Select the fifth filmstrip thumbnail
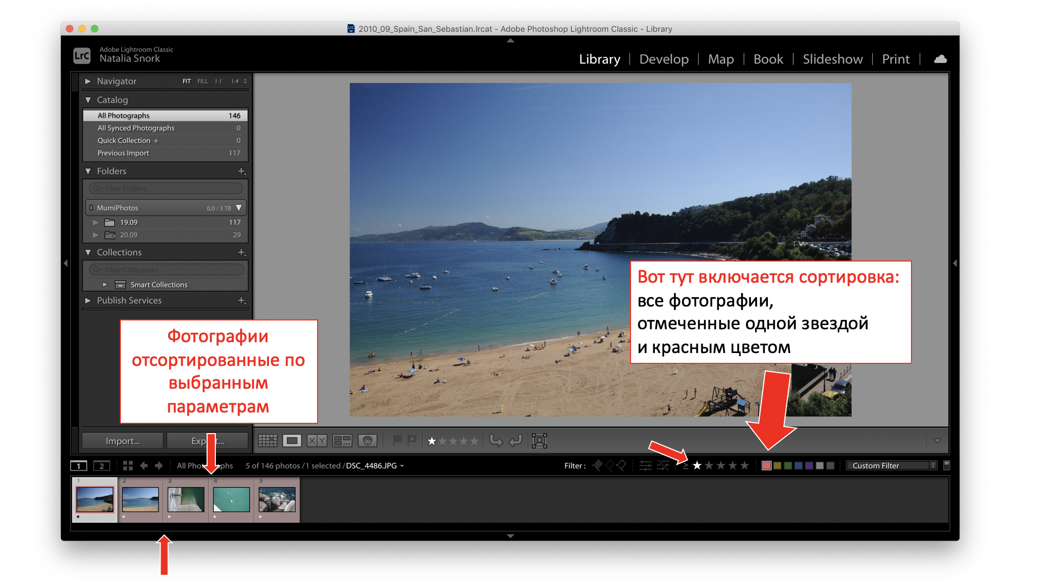This screenshot has height=582, width=1038. (277, 500)
